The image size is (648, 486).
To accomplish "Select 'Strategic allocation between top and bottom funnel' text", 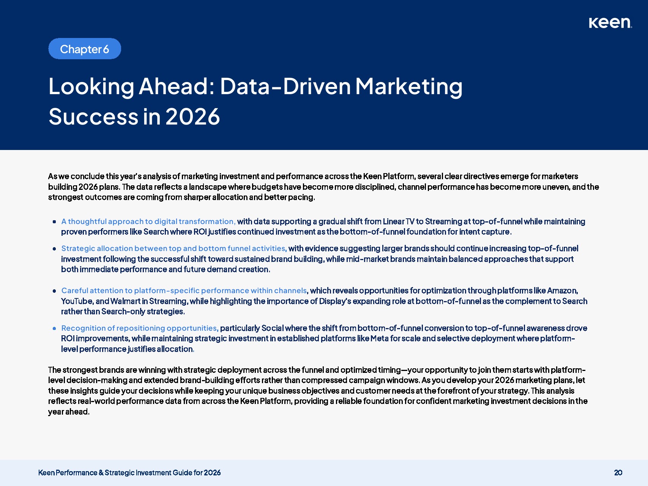I will pyautogui.click(x=173, y=248).
